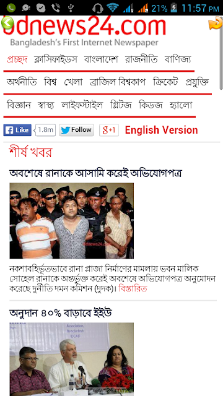The height and width of the screenshot is (396, 223).
Task: Tap the Wi-Fi icon in status bar
Action: [x=113, y=8]
